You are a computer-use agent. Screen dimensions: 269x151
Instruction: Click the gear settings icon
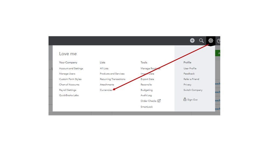211,41
